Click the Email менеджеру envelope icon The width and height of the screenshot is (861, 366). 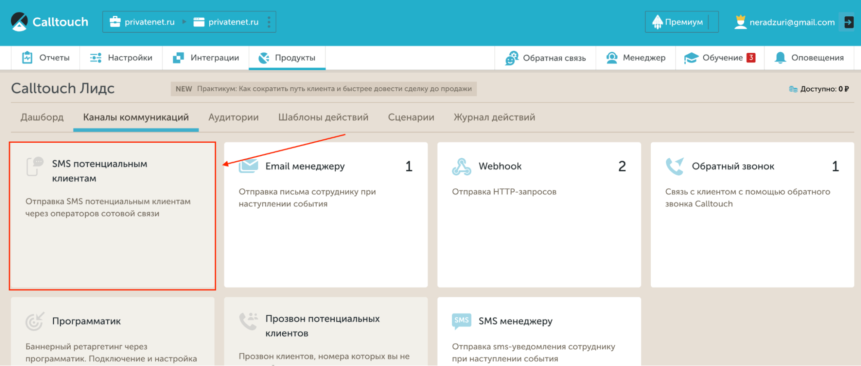(249, 166)
